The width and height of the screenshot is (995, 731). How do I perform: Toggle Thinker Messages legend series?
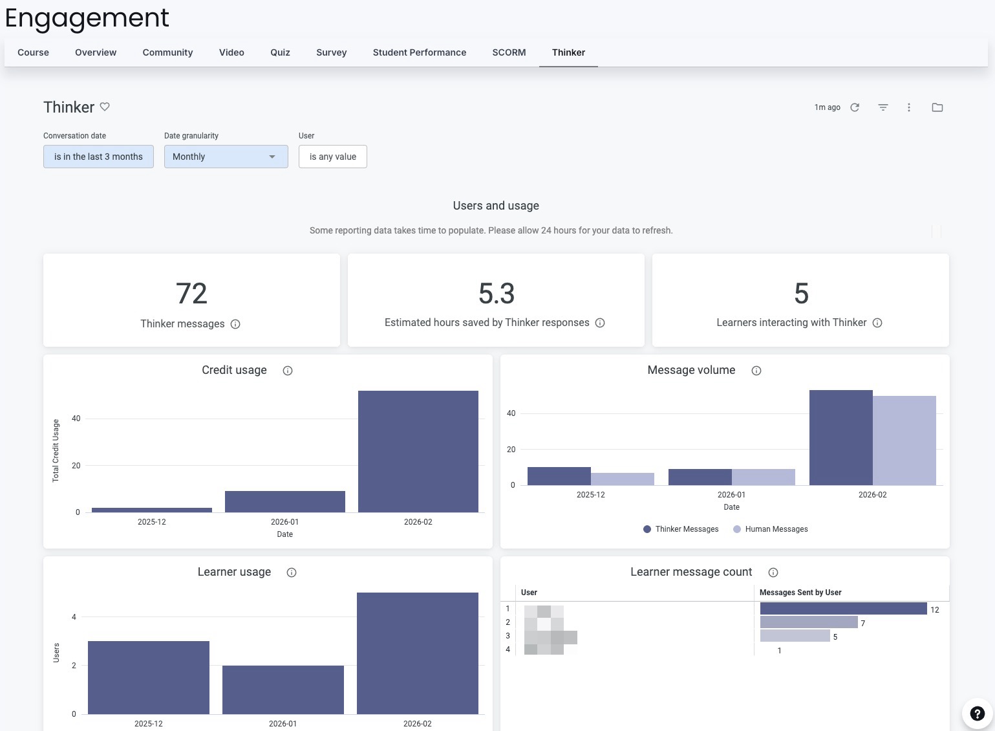coord(681,529)
